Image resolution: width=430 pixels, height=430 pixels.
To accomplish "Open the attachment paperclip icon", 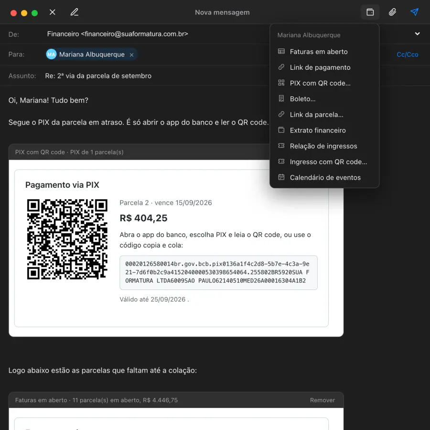I will [x=392, y=12].
